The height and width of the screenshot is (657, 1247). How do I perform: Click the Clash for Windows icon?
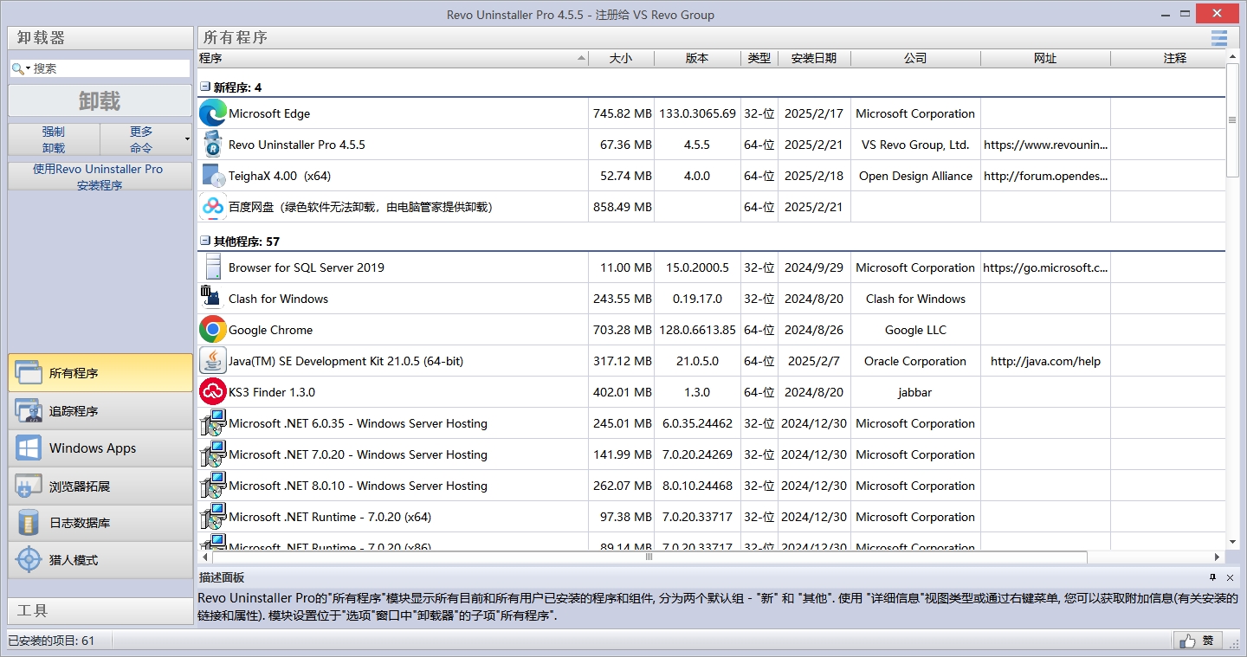(x=213, y=299)
